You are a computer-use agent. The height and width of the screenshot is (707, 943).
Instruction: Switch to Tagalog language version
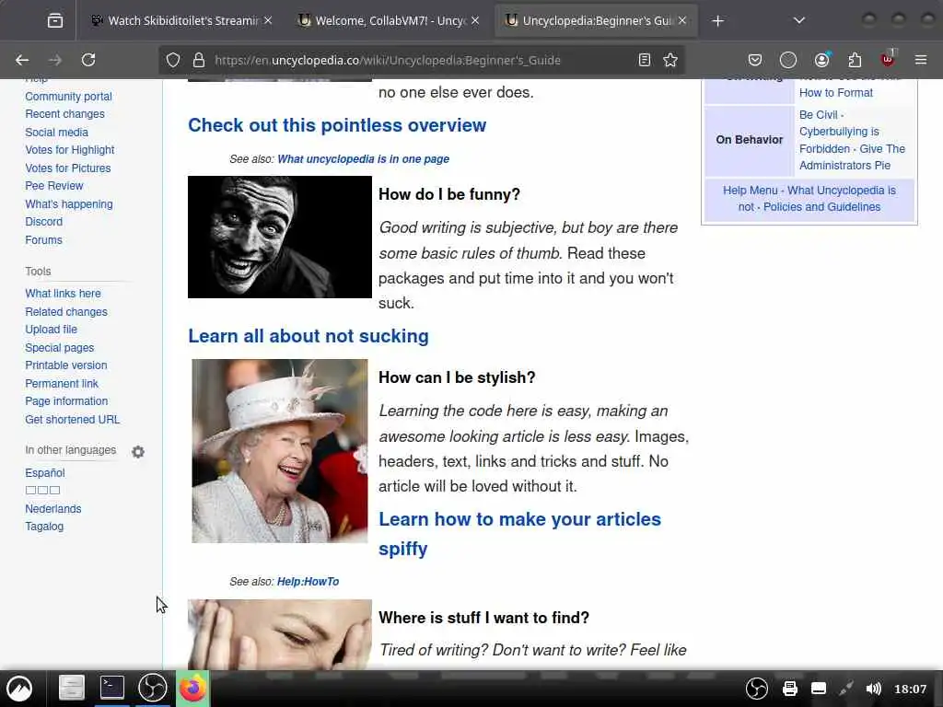pyautogui.click(x=44, y=526)
